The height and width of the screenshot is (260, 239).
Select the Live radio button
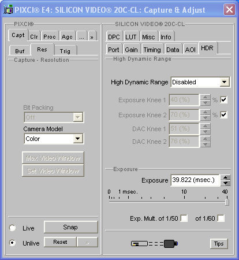tap(13, 228)
